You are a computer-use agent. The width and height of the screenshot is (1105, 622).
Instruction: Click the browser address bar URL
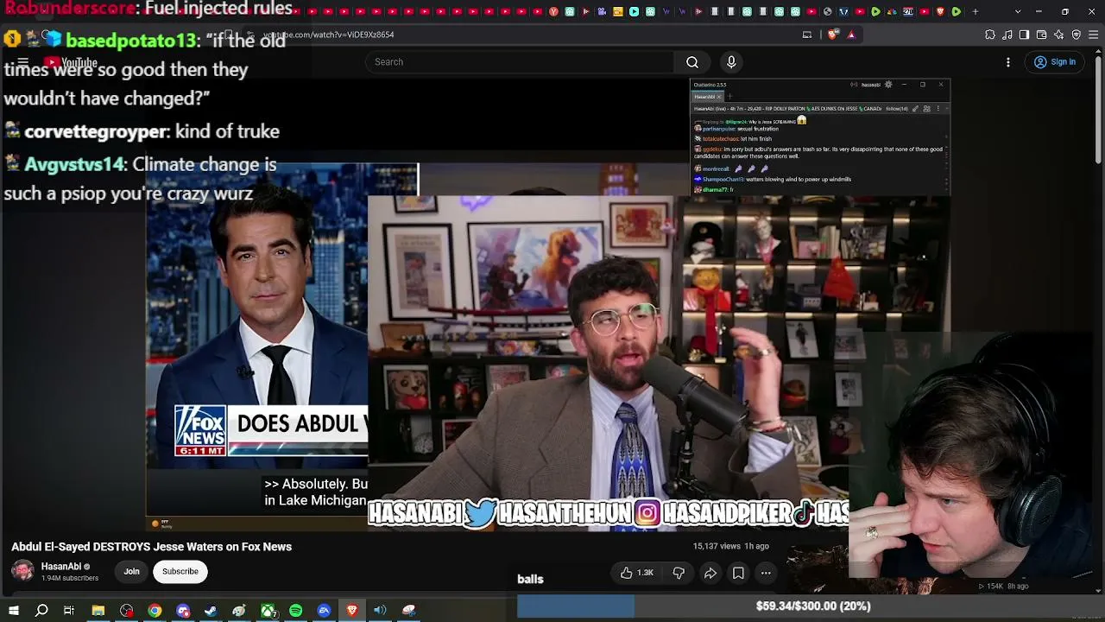point(328,35)
